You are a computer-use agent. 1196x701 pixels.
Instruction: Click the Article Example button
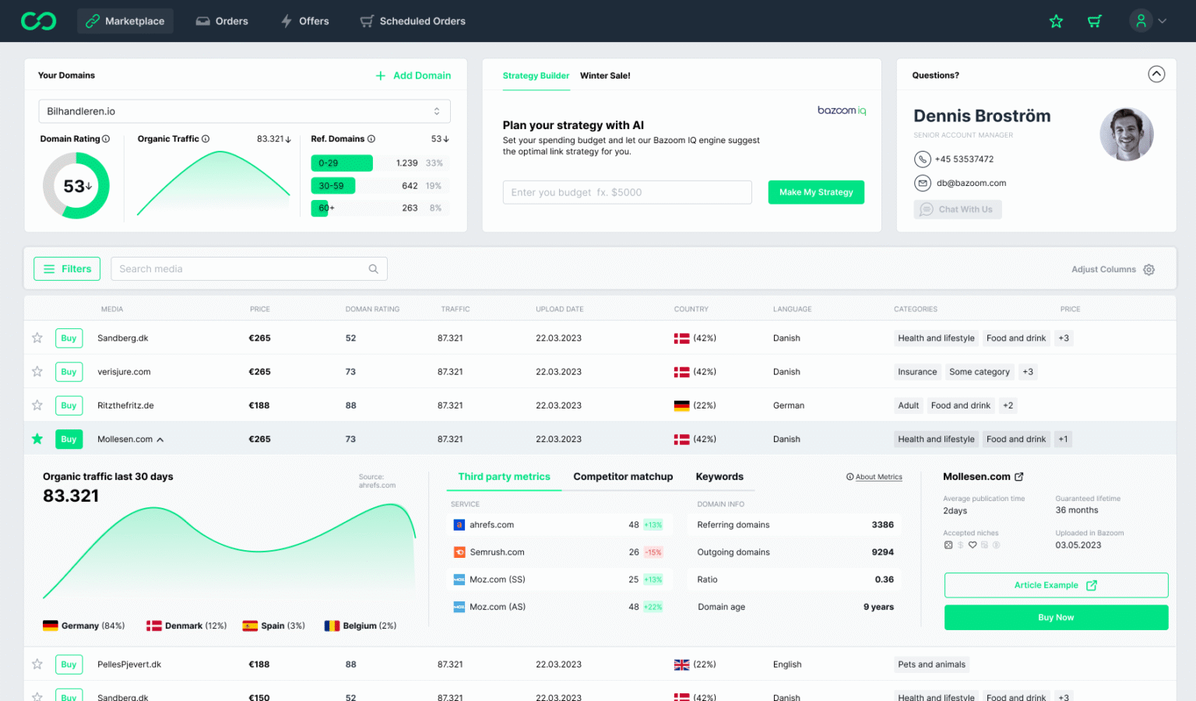pyautogui.click(x=1055, y=585)
